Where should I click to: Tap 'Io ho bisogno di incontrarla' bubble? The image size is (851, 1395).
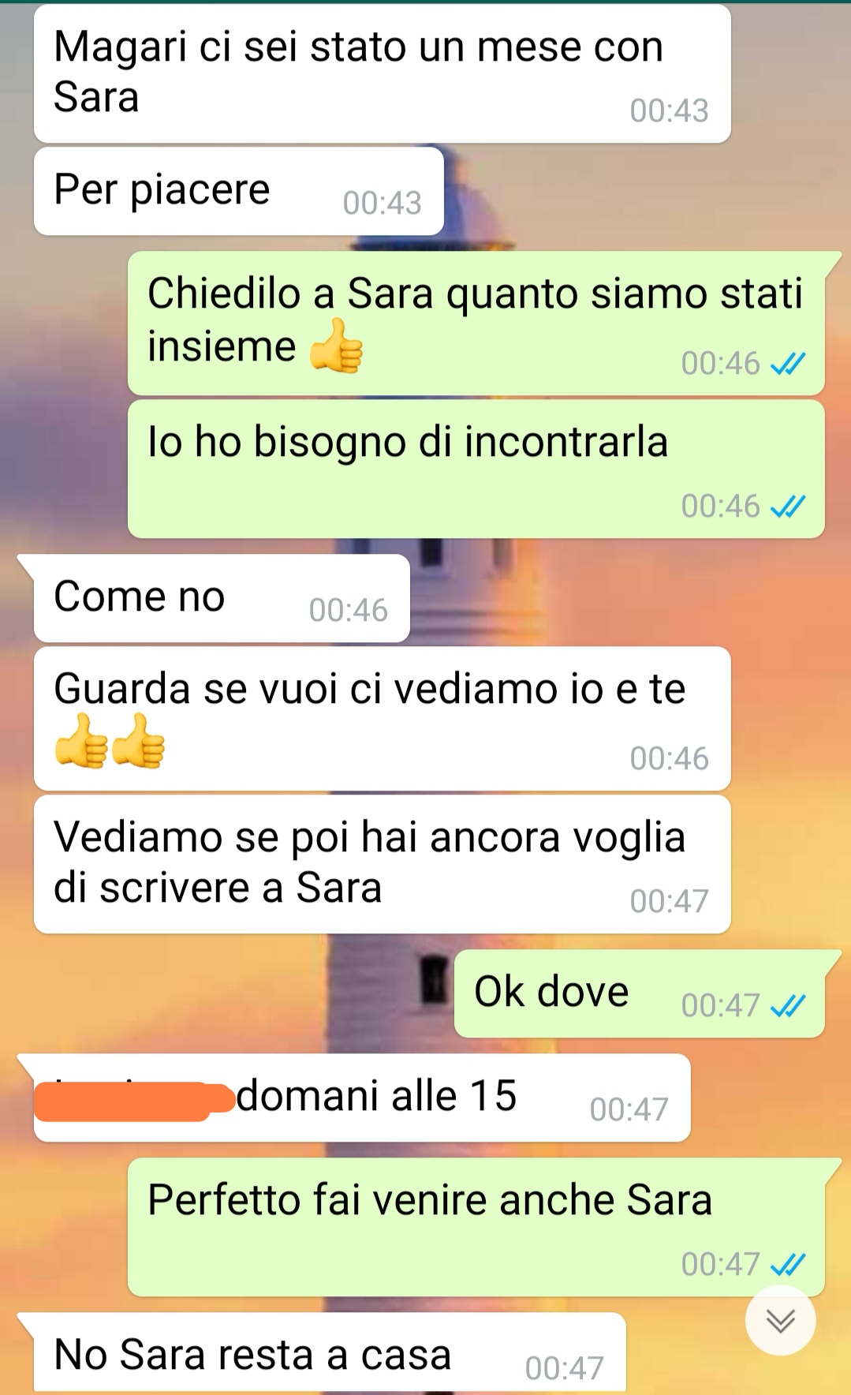click(476, 469)
